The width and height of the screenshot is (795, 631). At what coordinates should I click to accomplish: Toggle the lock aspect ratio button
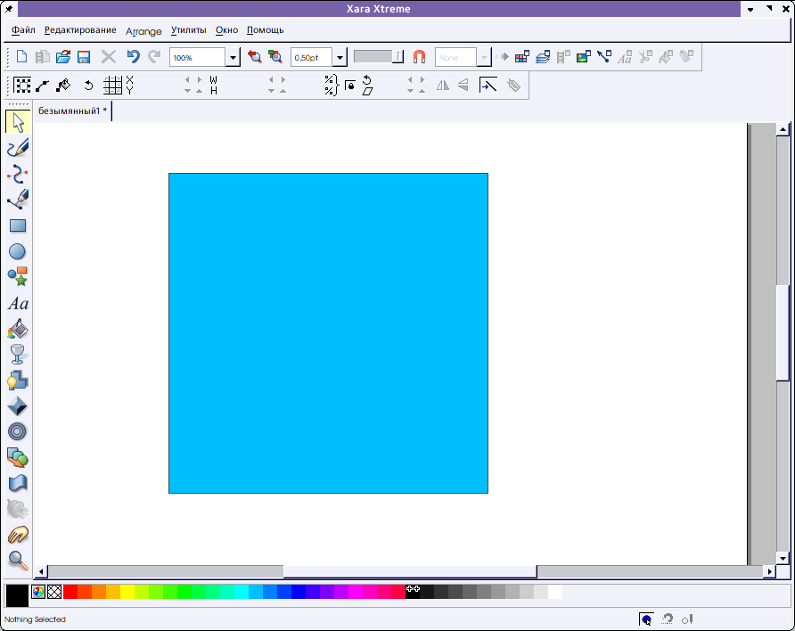coord(349,86)
